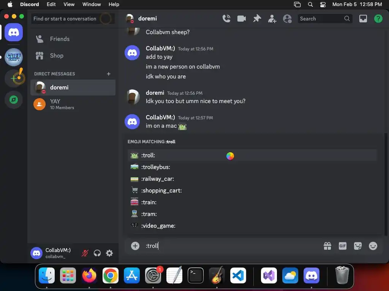Select the :shopping_cart: emoji suggestion

tap(252, 191)
